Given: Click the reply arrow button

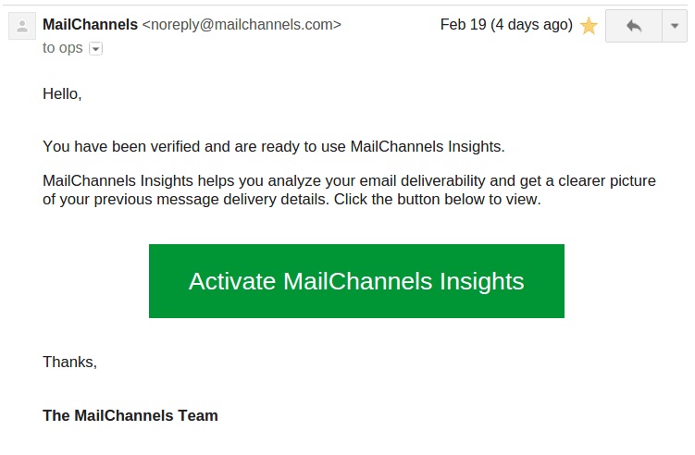Looking at the screenshot, I should 633,26.
